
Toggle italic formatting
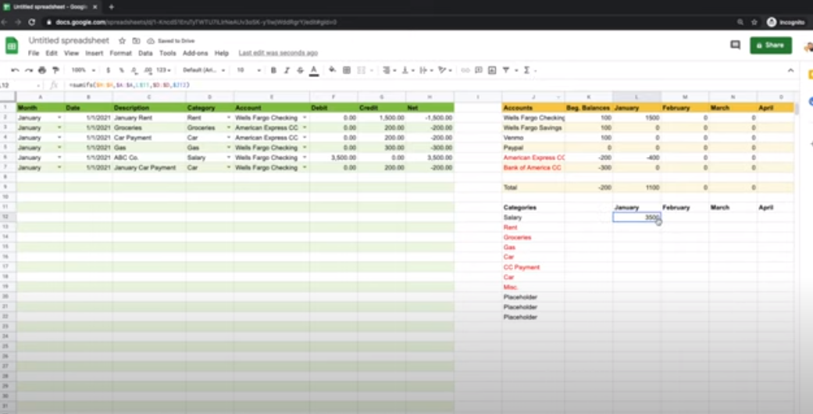coord(287,70)
